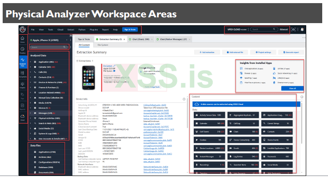Expand the Location Related tree node
The image size is (328, 184).
tap(31, 92)
